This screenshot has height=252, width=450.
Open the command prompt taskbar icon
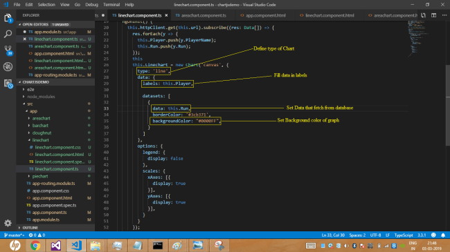pos(158,245)
